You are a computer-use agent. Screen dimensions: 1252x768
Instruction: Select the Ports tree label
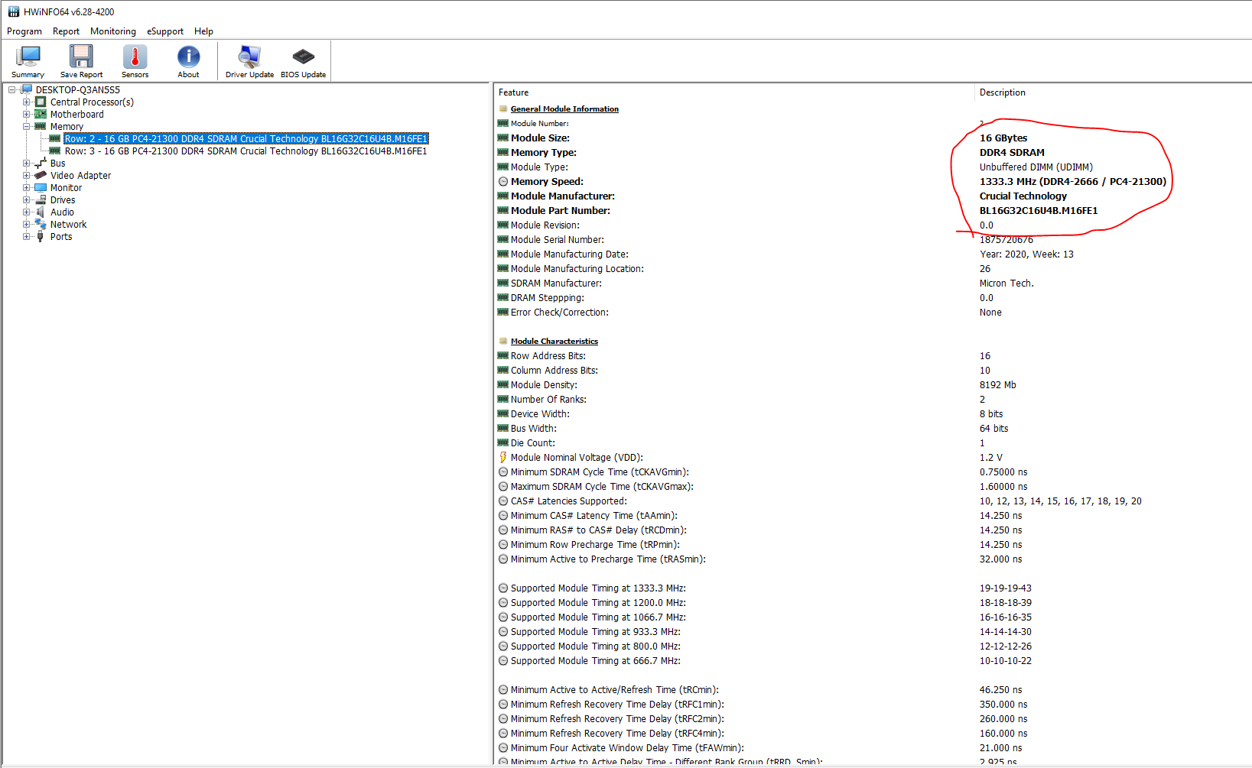point(61,236)
